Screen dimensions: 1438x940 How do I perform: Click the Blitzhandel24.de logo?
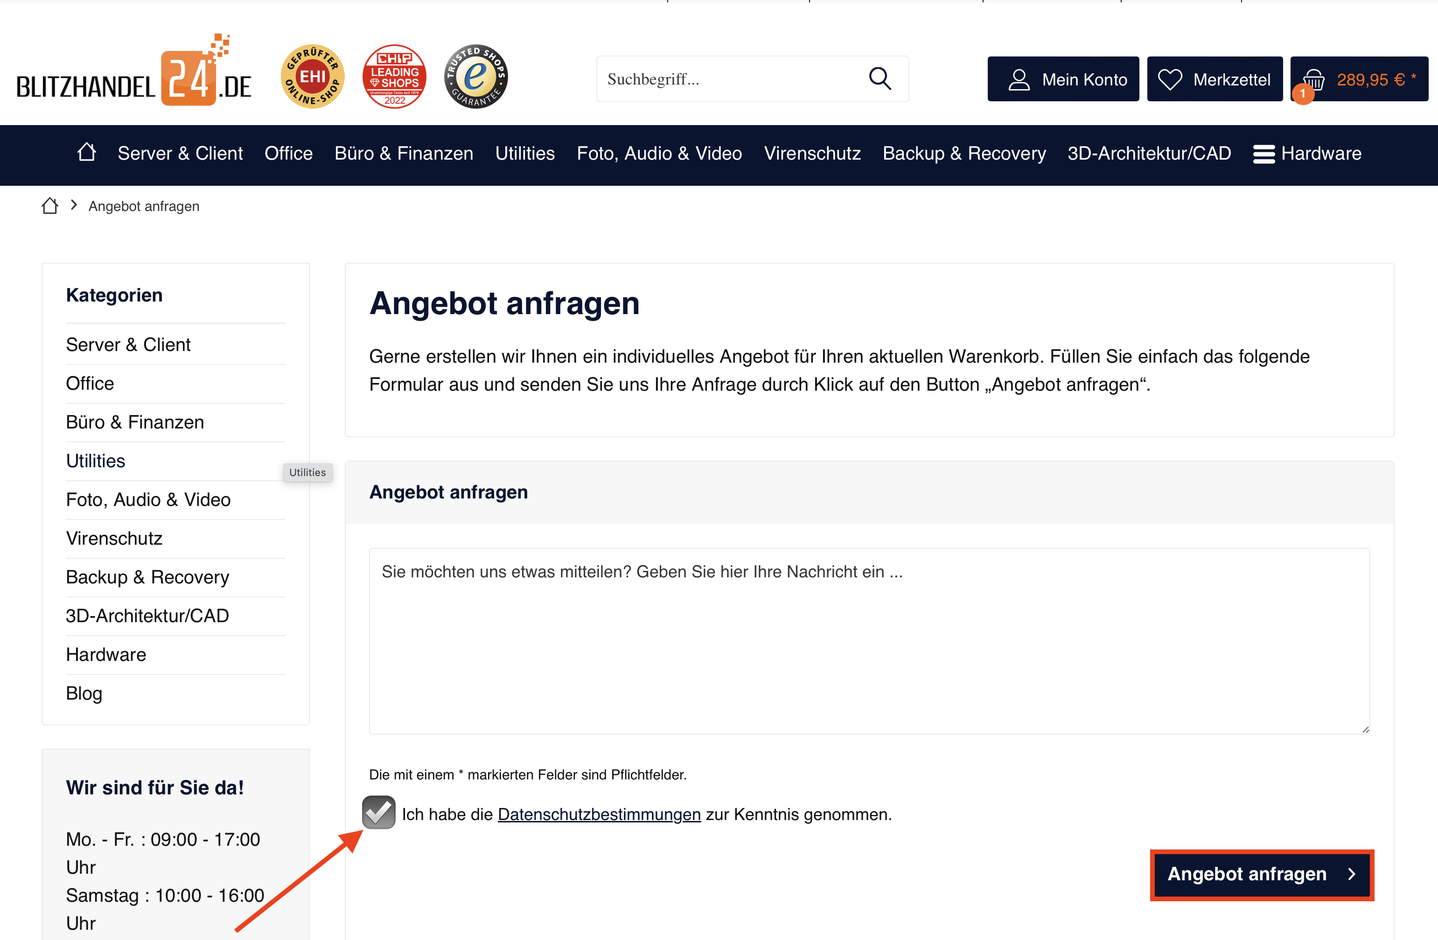134,77
